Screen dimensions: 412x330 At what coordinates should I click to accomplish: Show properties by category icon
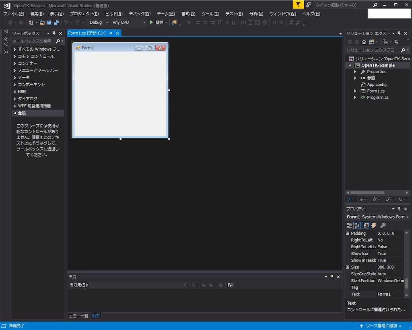(350, 225)
